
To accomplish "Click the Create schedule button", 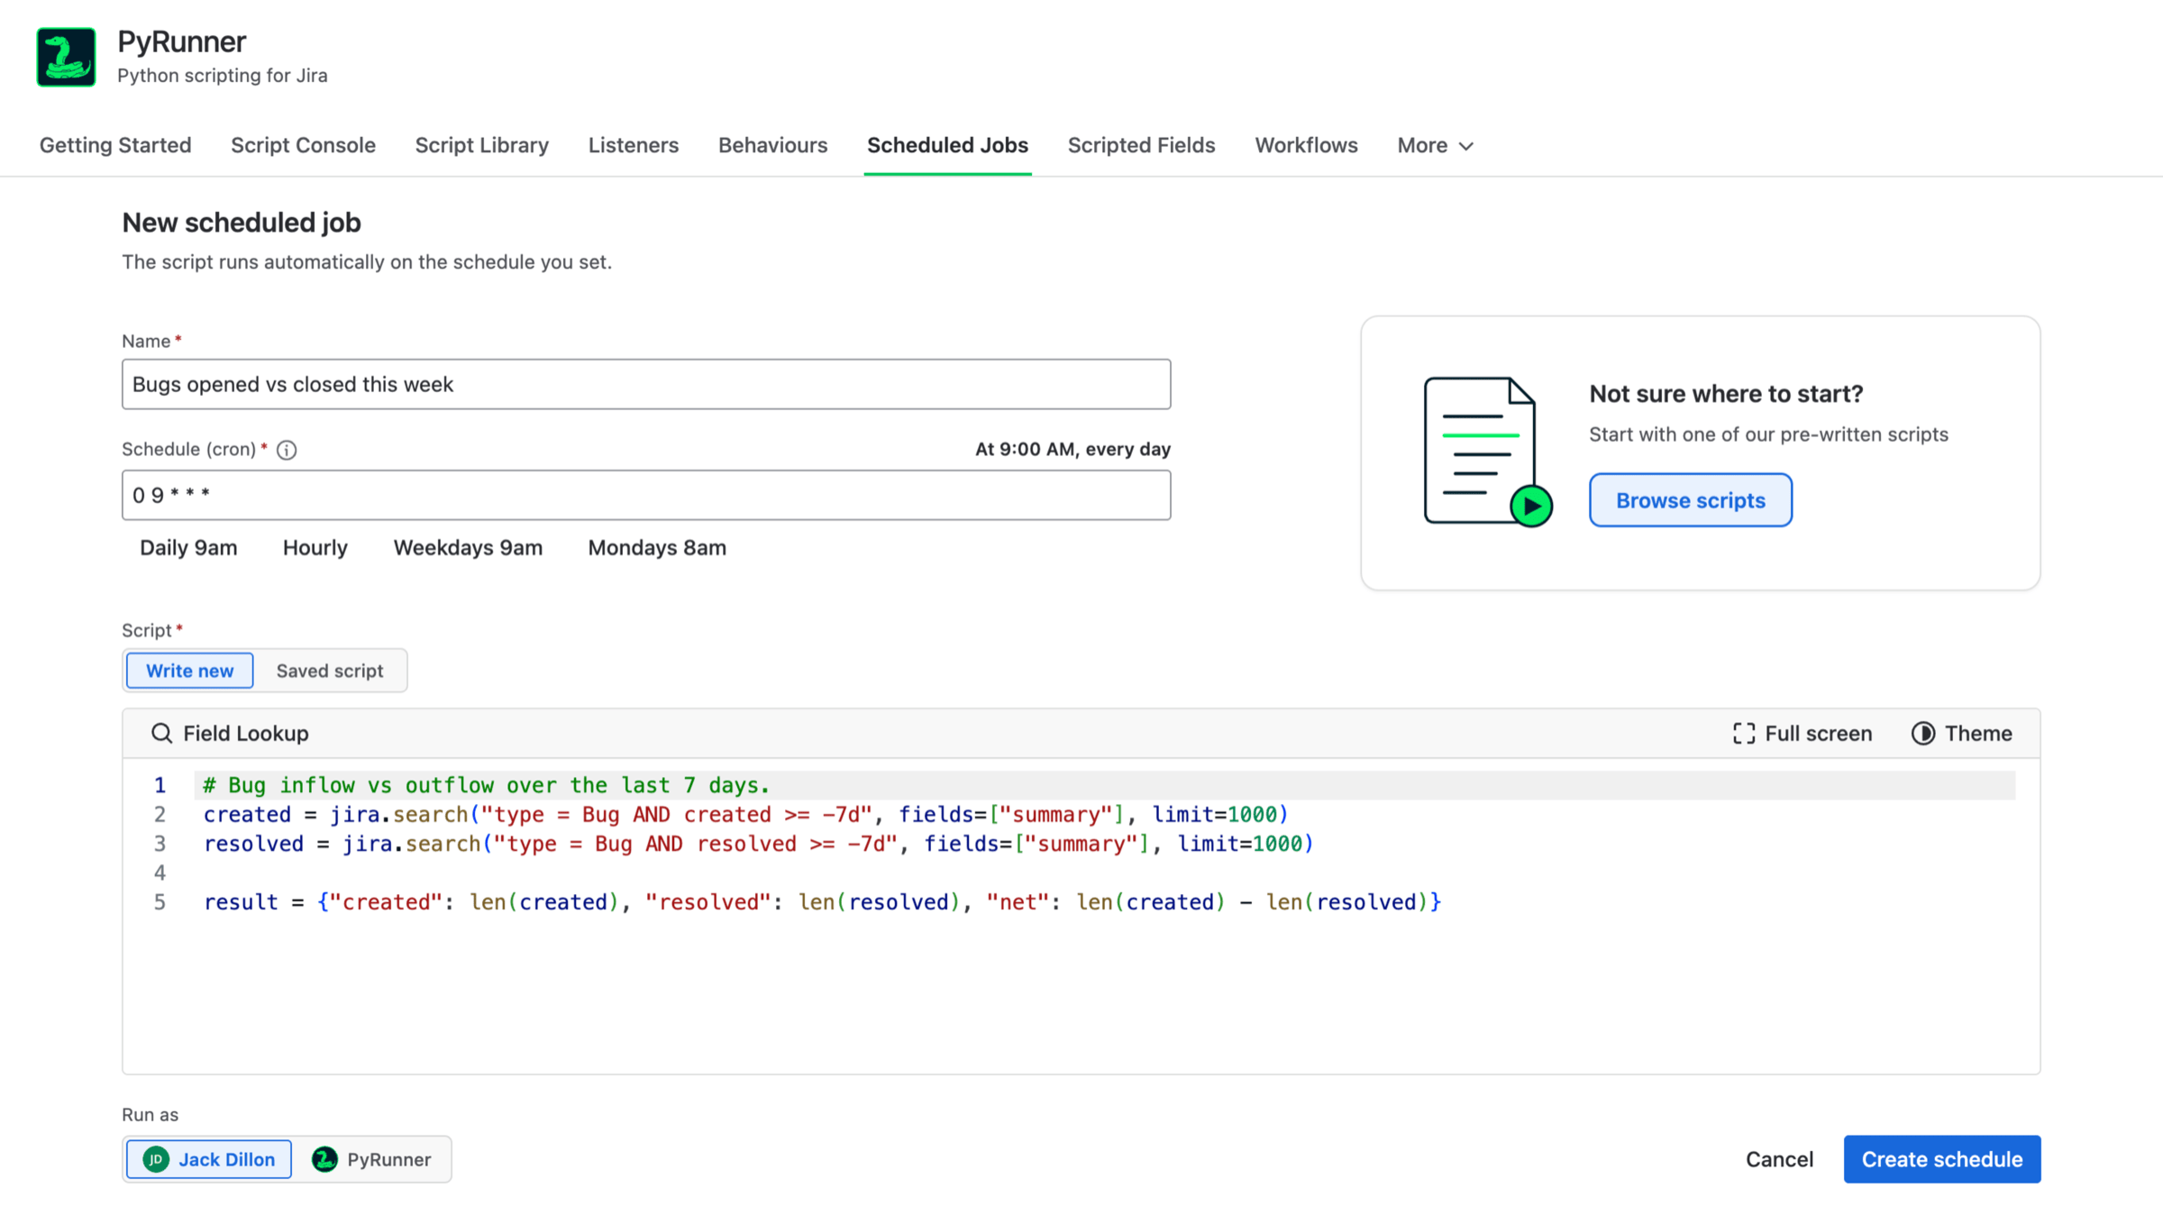I will 1942,1159.
